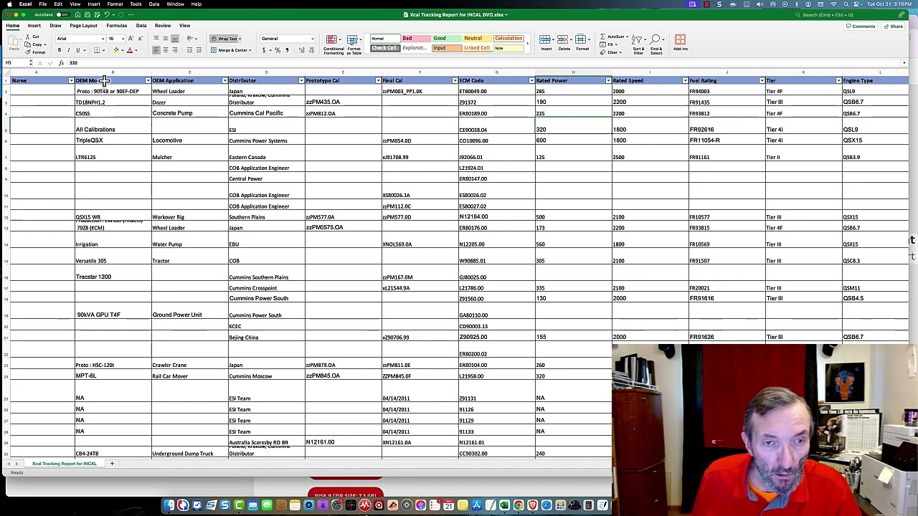Apply currency dollar format

[x=264, y=50]
